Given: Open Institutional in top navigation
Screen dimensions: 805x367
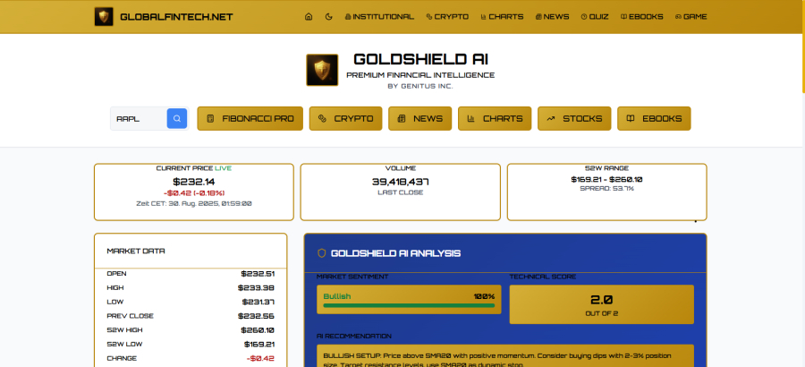Looking at the screenshot, I should 379,16.
